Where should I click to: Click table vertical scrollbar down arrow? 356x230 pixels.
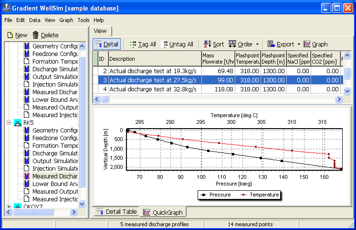(x=347, y=91)
